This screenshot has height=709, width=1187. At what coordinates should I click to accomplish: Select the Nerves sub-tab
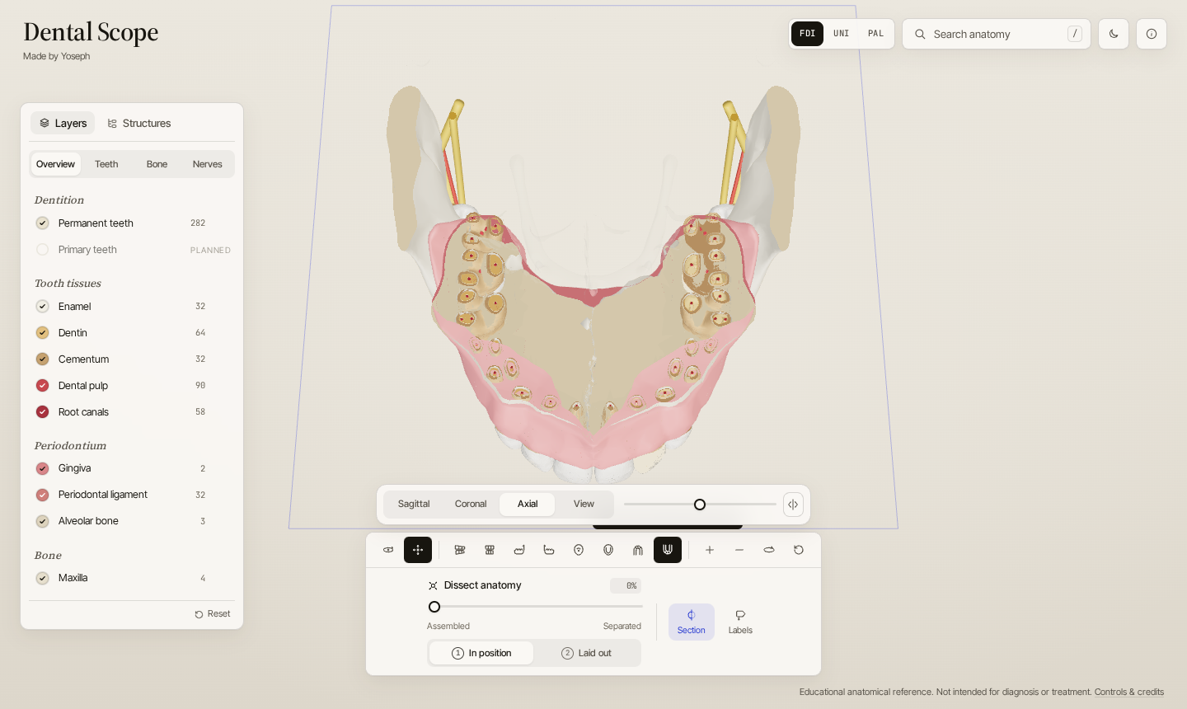(x=208, y=164)
